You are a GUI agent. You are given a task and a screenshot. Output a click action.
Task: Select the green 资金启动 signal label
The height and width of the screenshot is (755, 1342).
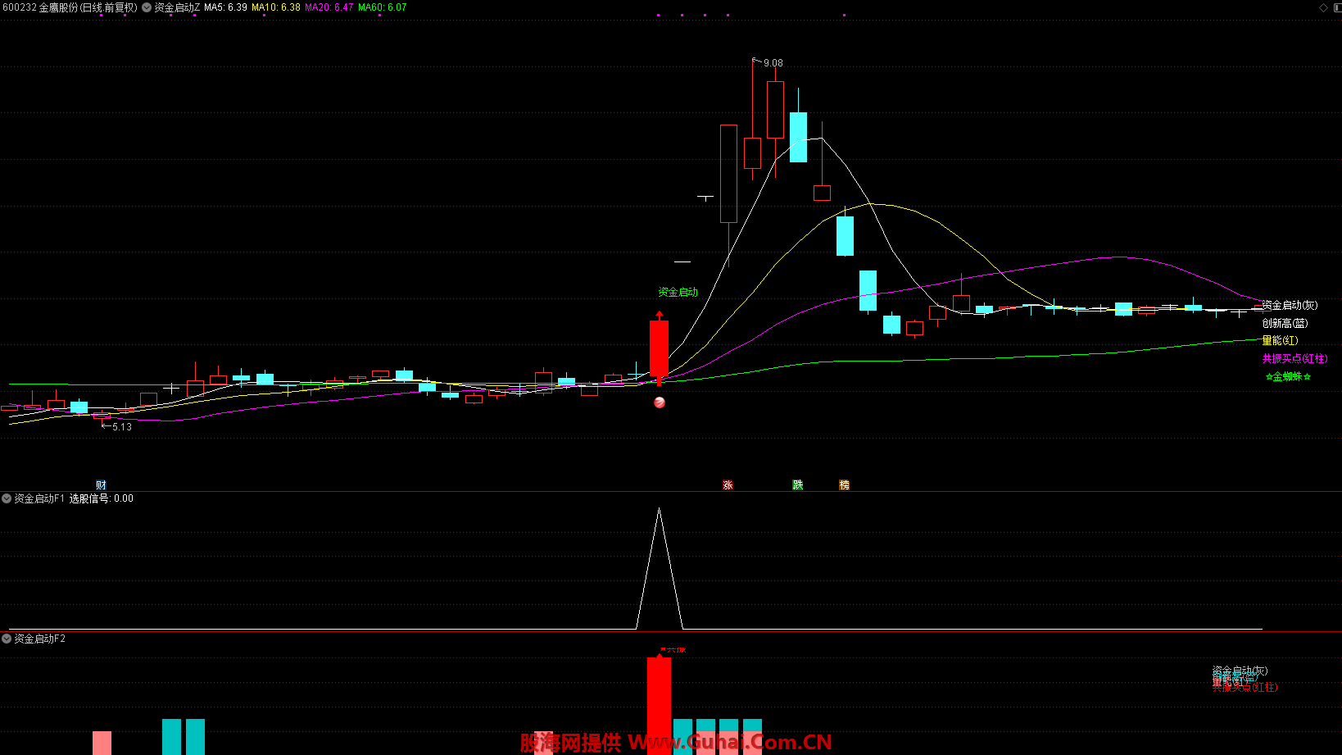click(x=678, y=292)
